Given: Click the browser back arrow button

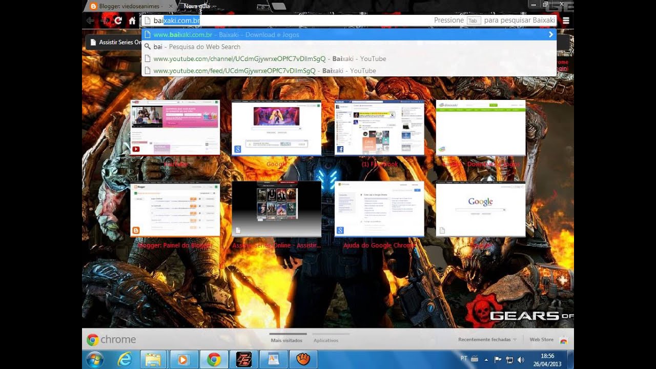Looking at the screenshot, I should 90,20.
